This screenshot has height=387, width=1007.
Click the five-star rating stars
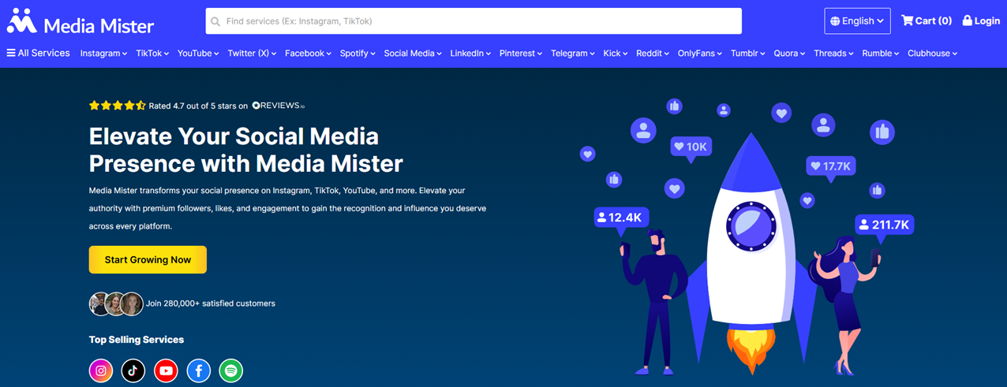click(117, 106)
